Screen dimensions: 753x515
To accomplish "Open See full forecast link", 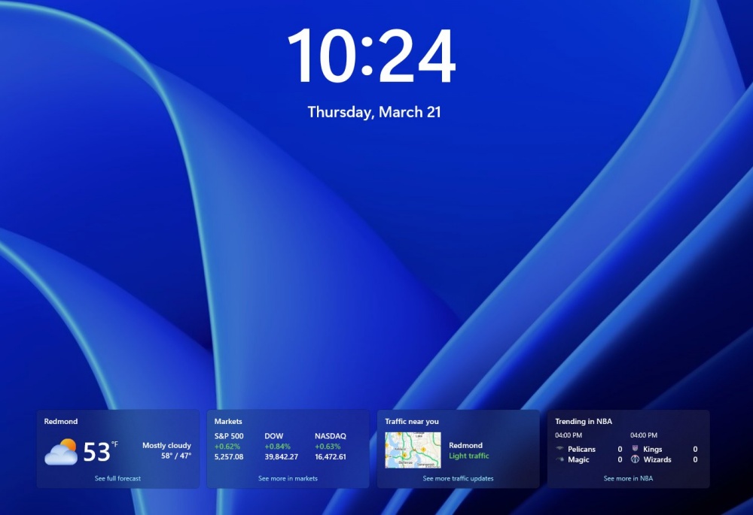I will (x=117, y=478).
